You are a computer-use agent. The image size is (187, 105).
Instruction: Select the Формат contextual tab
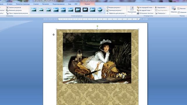point(87,4)
